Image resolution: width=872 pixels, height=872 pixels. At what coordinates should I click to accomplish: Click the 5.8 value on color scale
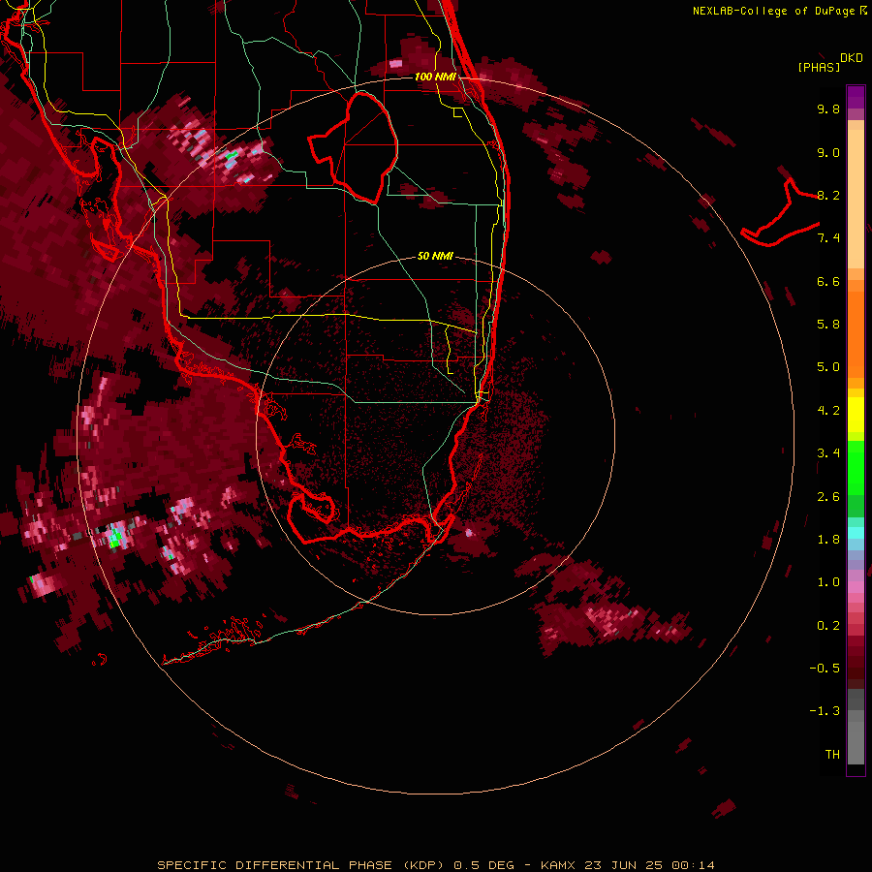[x=828, y=325]
